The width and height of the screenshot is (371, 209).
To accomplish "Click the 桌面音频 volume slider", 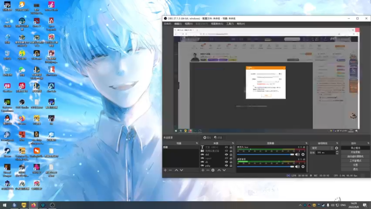I will pos(265,167).
